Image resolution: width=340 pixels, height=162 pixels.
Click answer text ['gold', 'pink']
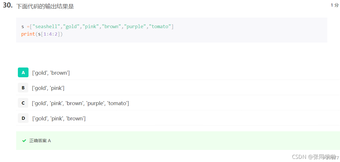pos(48,88)
